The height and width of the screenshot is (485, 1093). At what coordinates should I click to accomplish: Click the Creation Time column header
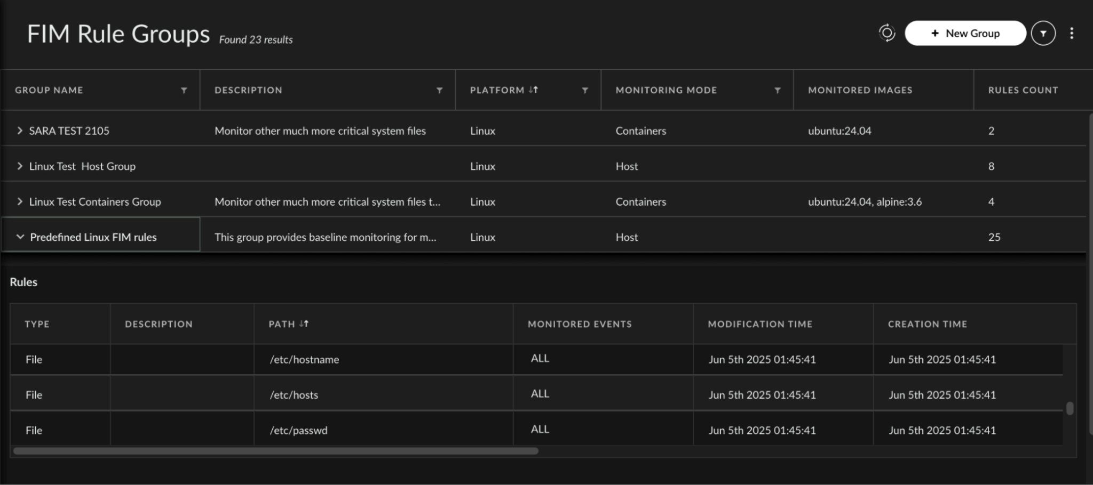coord(928,324)
